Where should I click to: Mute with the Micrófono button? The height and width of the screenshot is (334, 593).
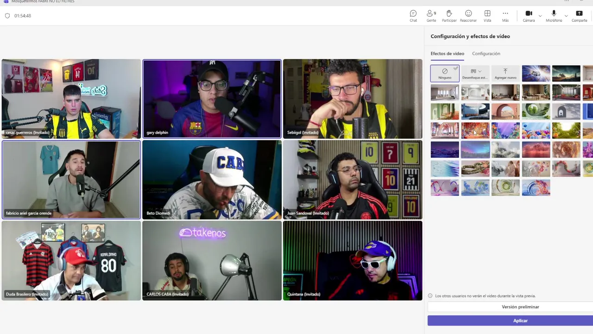click(554, 16)
